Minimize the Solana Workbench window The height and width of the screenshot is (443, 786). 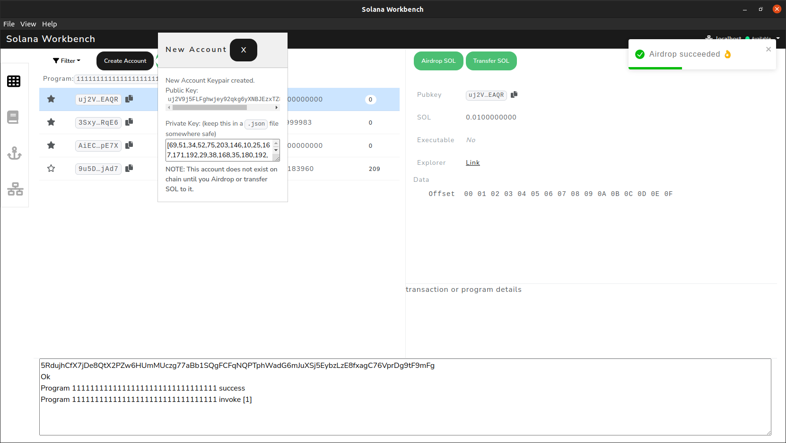[745, 9]
